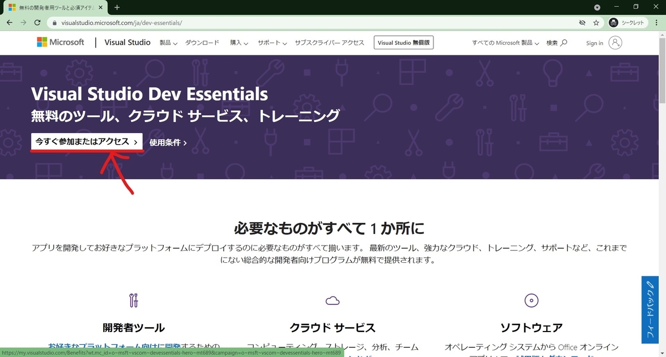Screen dimensions: 666x357
Task: Click the Microsoft logo
Action: click(x=60, y=42)
